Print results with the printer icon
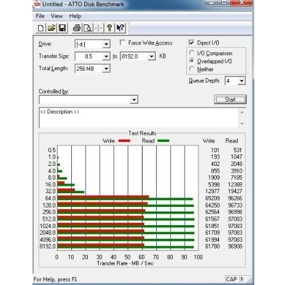The height and width of the screenshot is (285, 285). tap(77, 28)
